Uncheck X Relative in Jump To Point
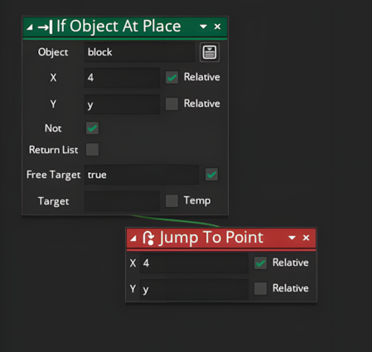The image size is (372, 352). coord(260,263)
